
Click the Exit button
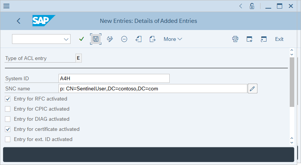(279, 39)
